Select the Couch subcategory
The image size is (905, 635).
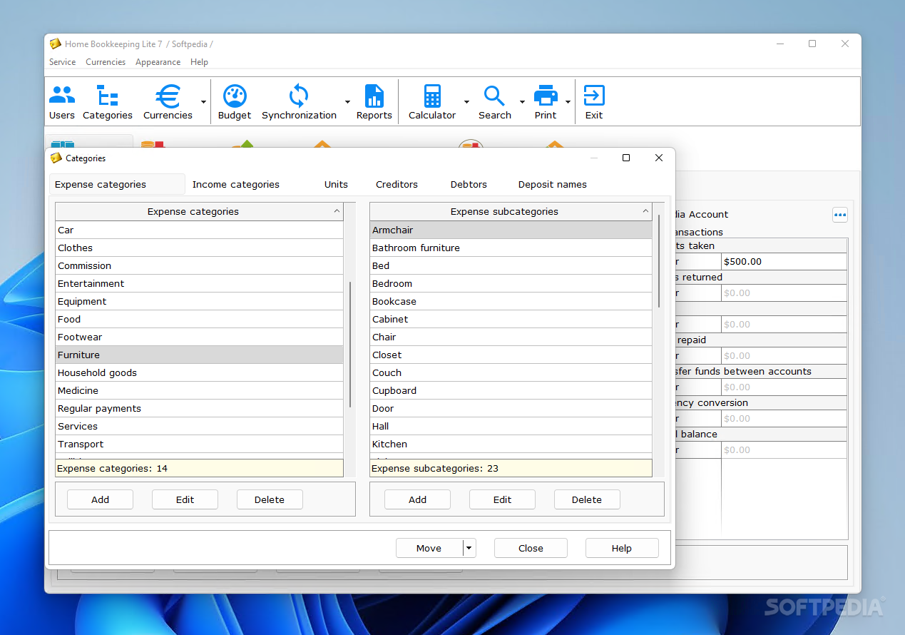(511, 372)
